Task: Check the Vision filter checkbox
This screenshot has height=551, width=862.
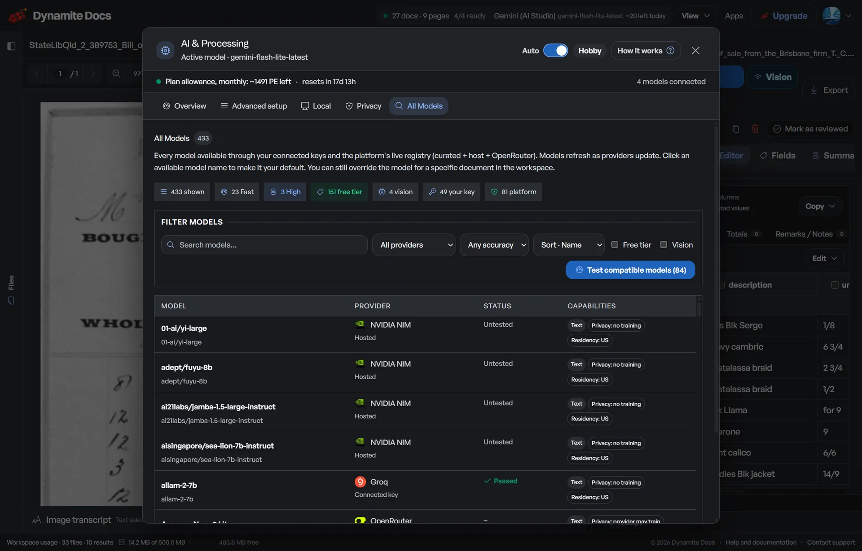Action: pos(664,245)
